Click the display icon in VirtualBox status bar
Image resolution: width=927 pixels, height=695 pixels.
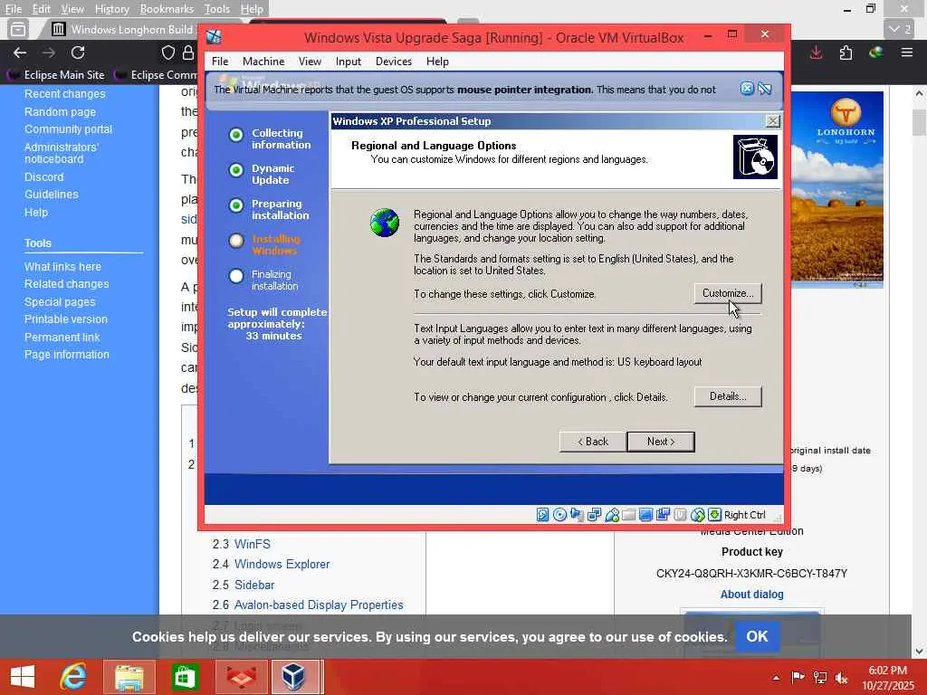(645, 515)
